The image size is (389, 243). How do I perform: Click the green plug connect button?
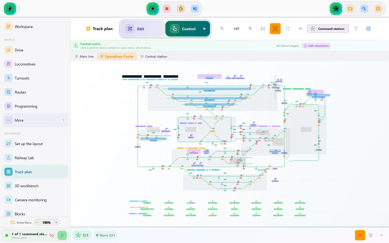click(62, 235)
